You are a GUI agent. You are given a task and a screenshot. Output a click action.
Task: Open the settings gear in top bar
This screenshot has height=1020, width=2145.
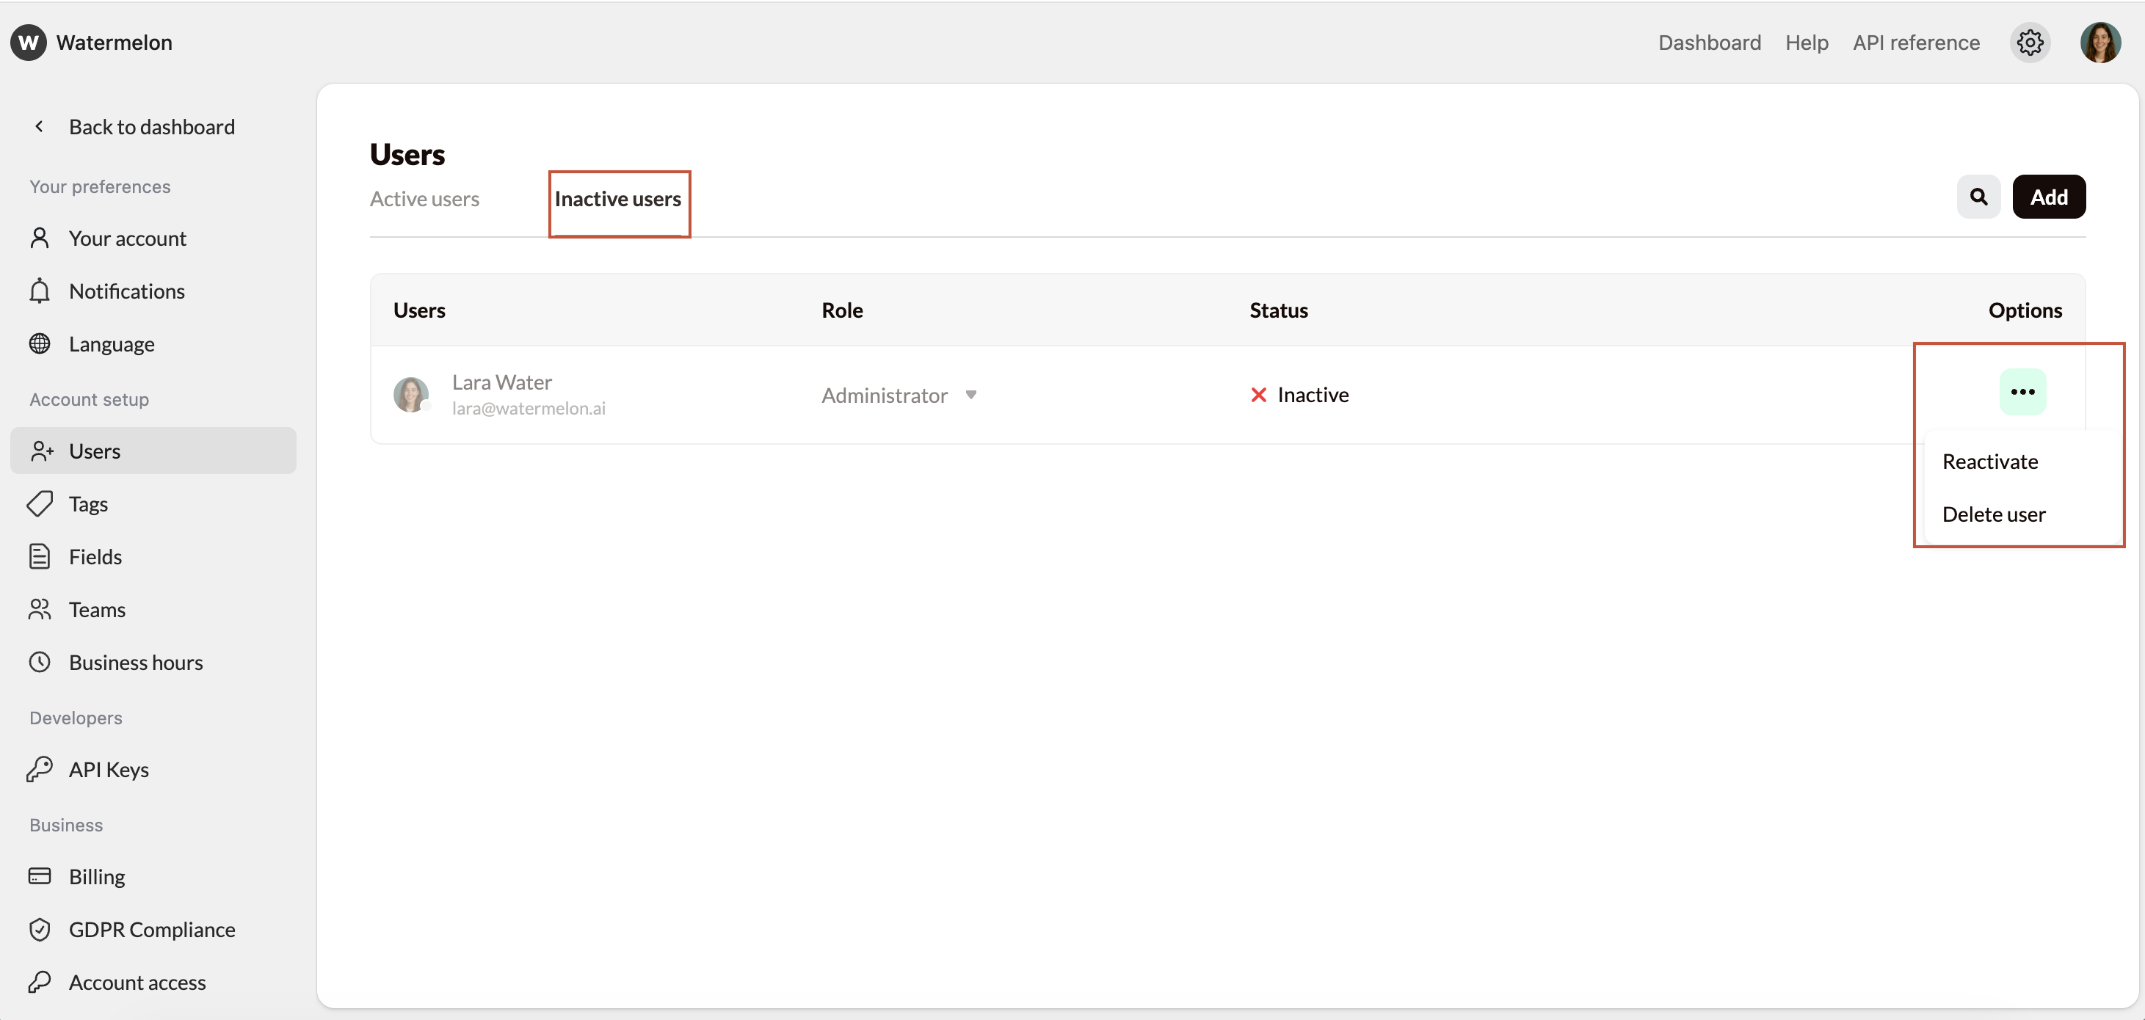click(2030, 43)
